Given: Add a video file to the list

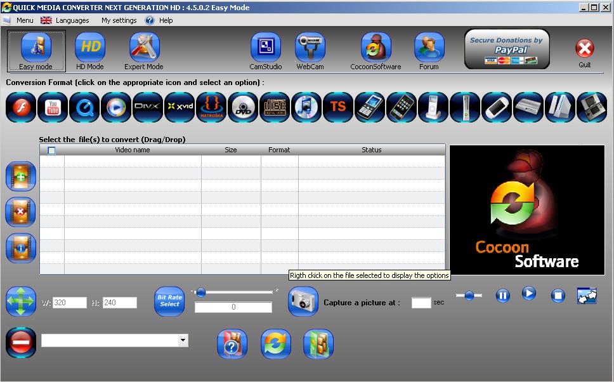Looking at the screenshot, I should click(x=21, y=176).
